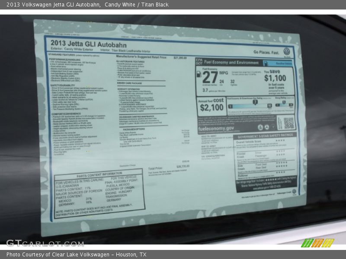Click the QR code on the fuel label
Viewport: 346px width, 259px height.
[x=288, y=123]
